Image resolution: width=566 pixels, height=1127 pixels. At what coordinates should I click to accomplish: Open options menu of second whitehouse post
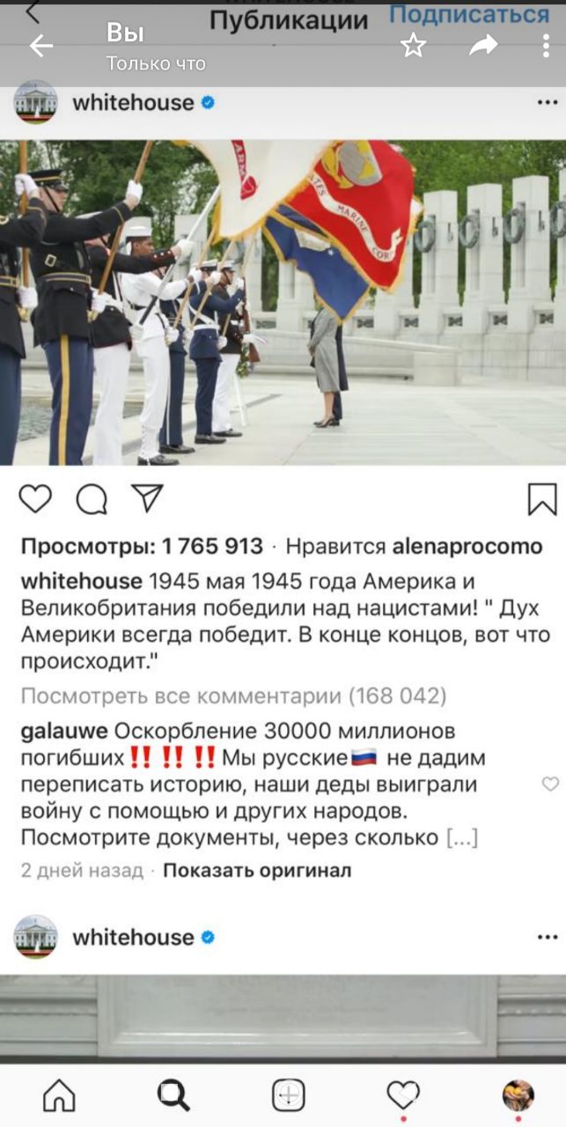click(x=548, y=937)
